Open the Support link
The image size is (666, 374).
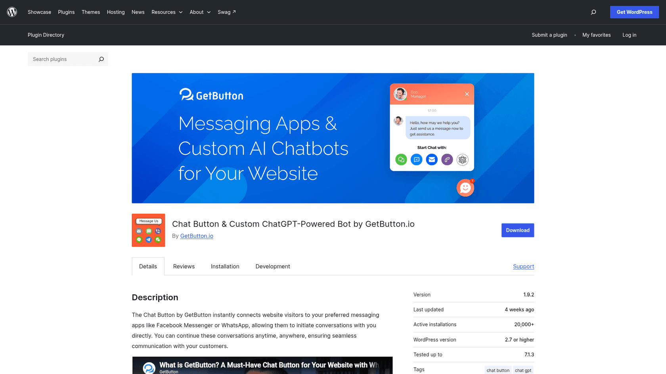[x=523, y=266]
